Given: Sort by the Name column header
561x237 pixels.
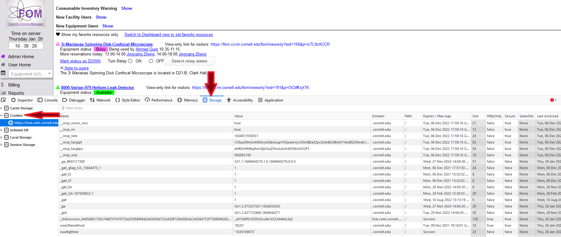Looking at the screenshot, I should [x=146, y=116].
